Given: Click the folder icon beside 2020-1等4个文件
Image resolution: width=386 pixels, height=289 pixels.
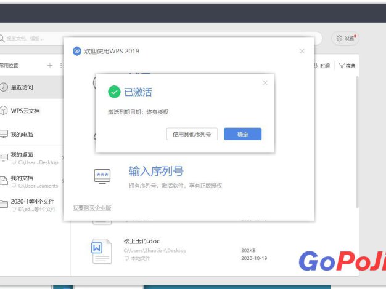Looking at the screenshot, I should tap(4, 204).
